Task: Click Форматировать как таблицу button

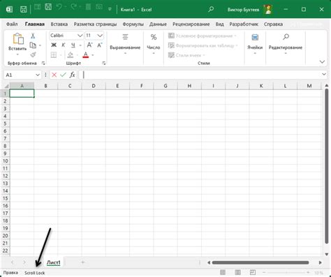Action: click(203, 45)
